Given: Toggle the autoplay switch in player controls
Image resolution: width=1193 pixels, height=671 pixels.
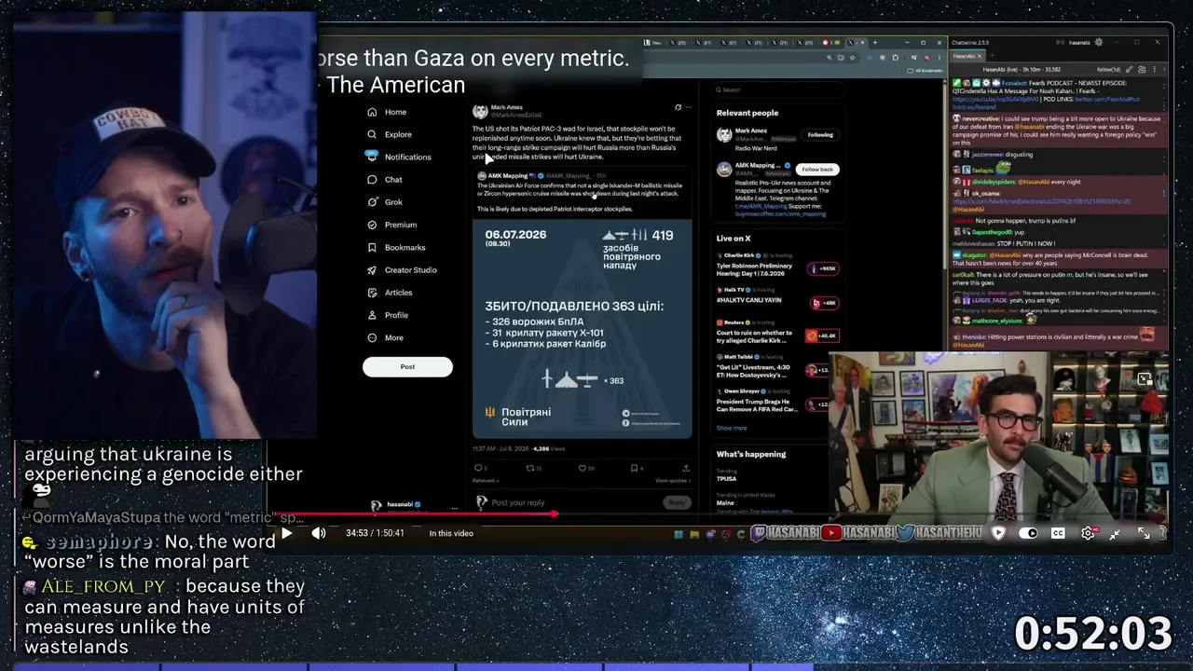Looking at the screenshot, I should click(1028, 533).
